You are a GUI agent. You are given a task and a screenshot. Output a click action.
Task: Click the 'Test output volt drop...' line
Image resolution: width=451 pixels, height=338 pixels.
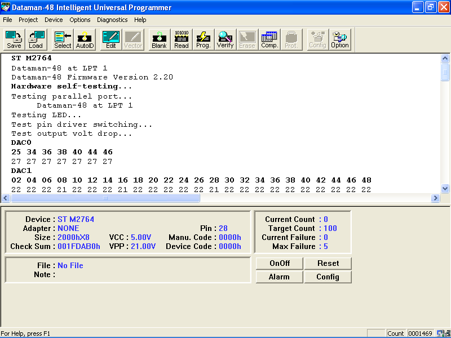point(72,134)
